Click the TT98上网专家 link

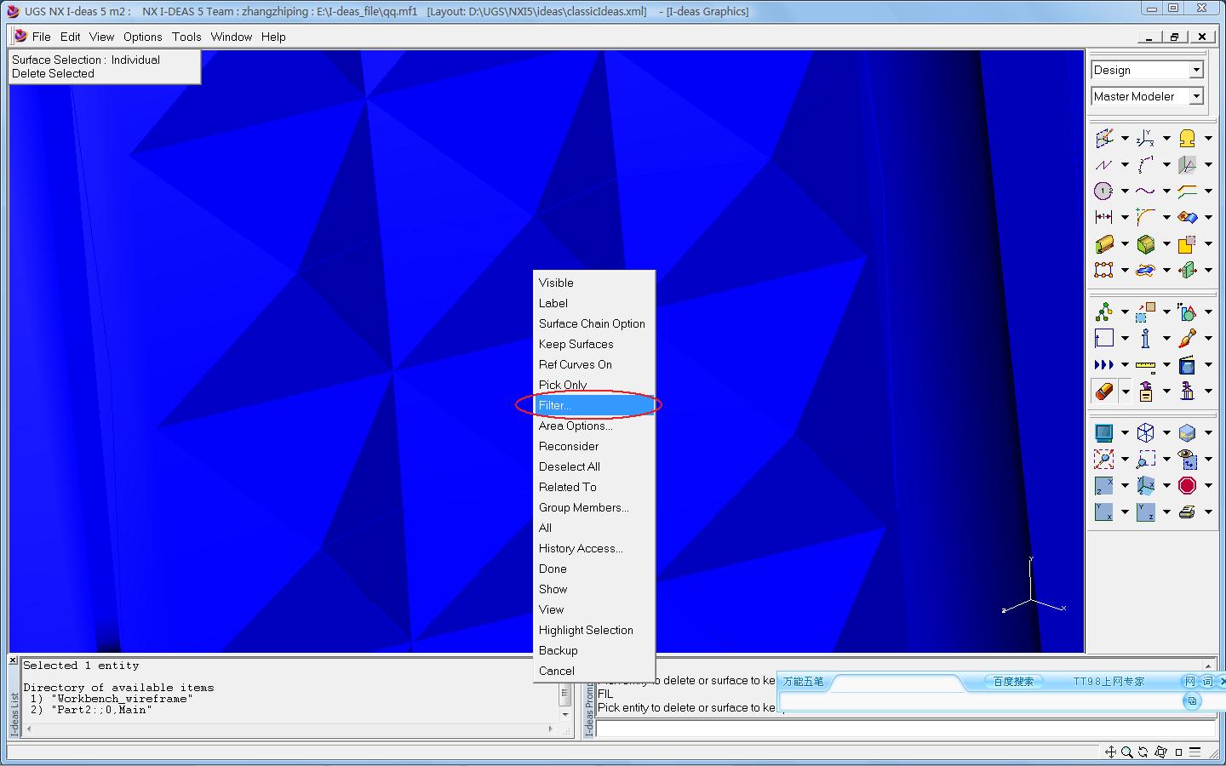(1109, 682)
